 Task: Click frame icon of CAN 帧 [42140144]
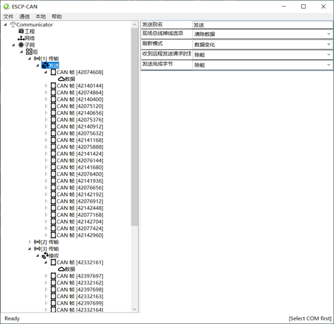click(53, 86)
